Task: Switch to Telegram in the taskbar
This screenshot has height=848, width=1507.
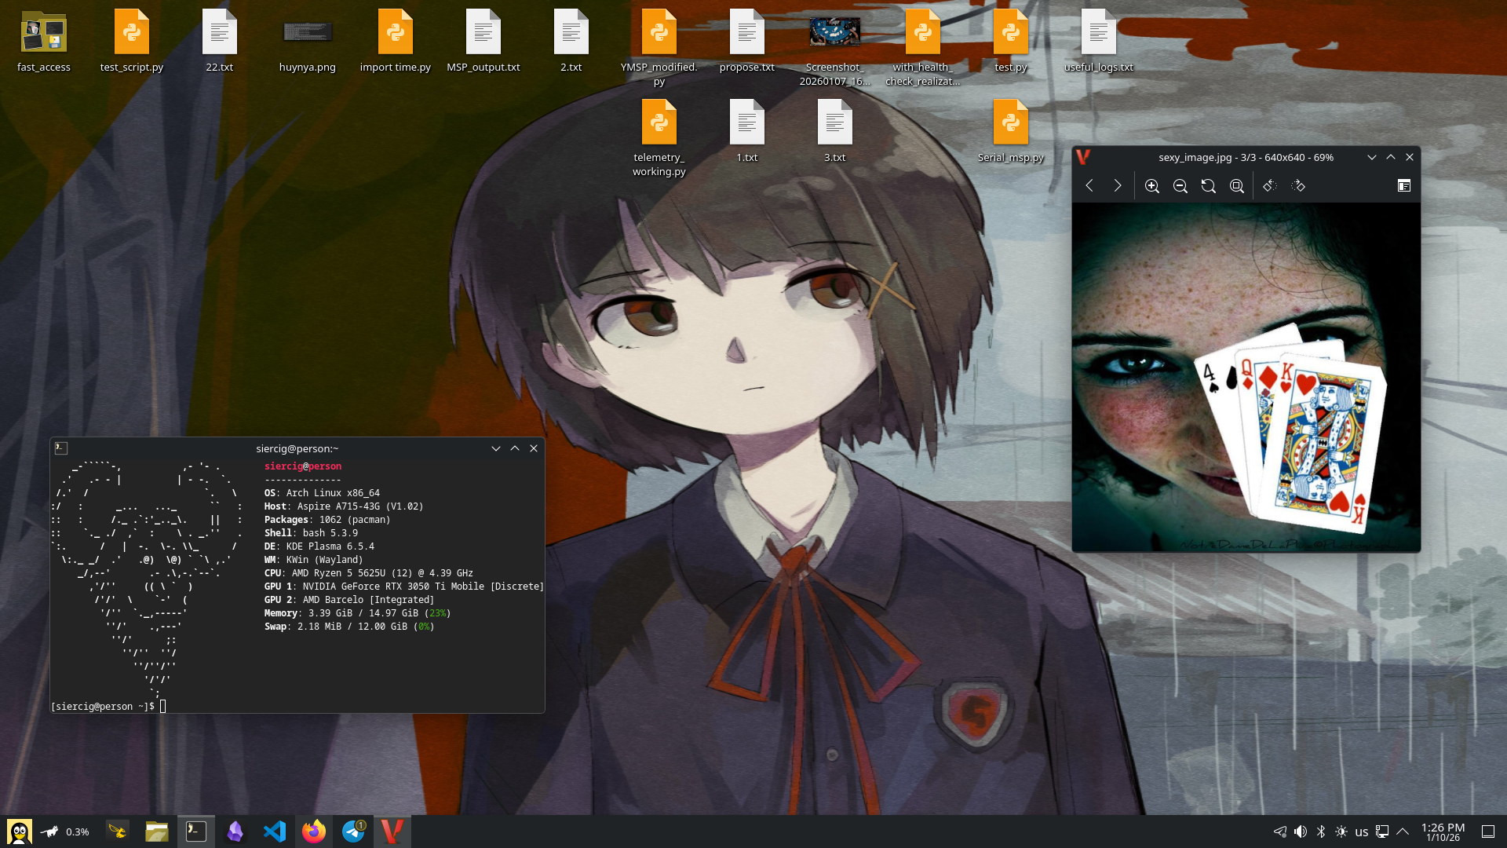Action: (353, 832)
